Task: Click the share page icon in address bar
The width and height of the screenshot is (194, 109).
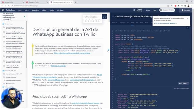Action: [168, 6]
